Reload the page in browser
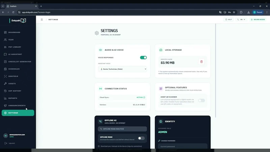This screenshot has width=270, height=152. 13,12
